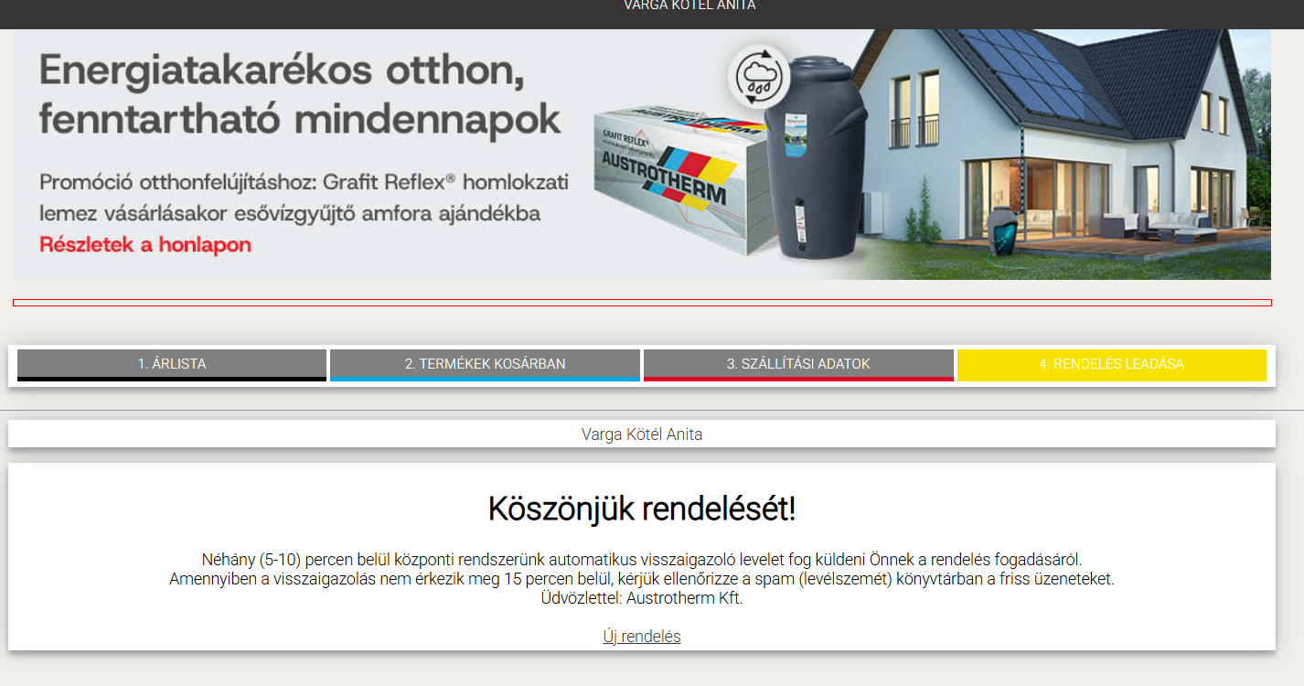The image size is (1304, 686).
Task: Click step 4. Rendelés leadása
Action: 1112,364
